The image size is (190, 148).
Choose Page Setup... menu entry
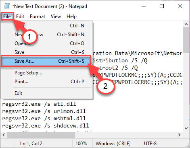point(46,73)
